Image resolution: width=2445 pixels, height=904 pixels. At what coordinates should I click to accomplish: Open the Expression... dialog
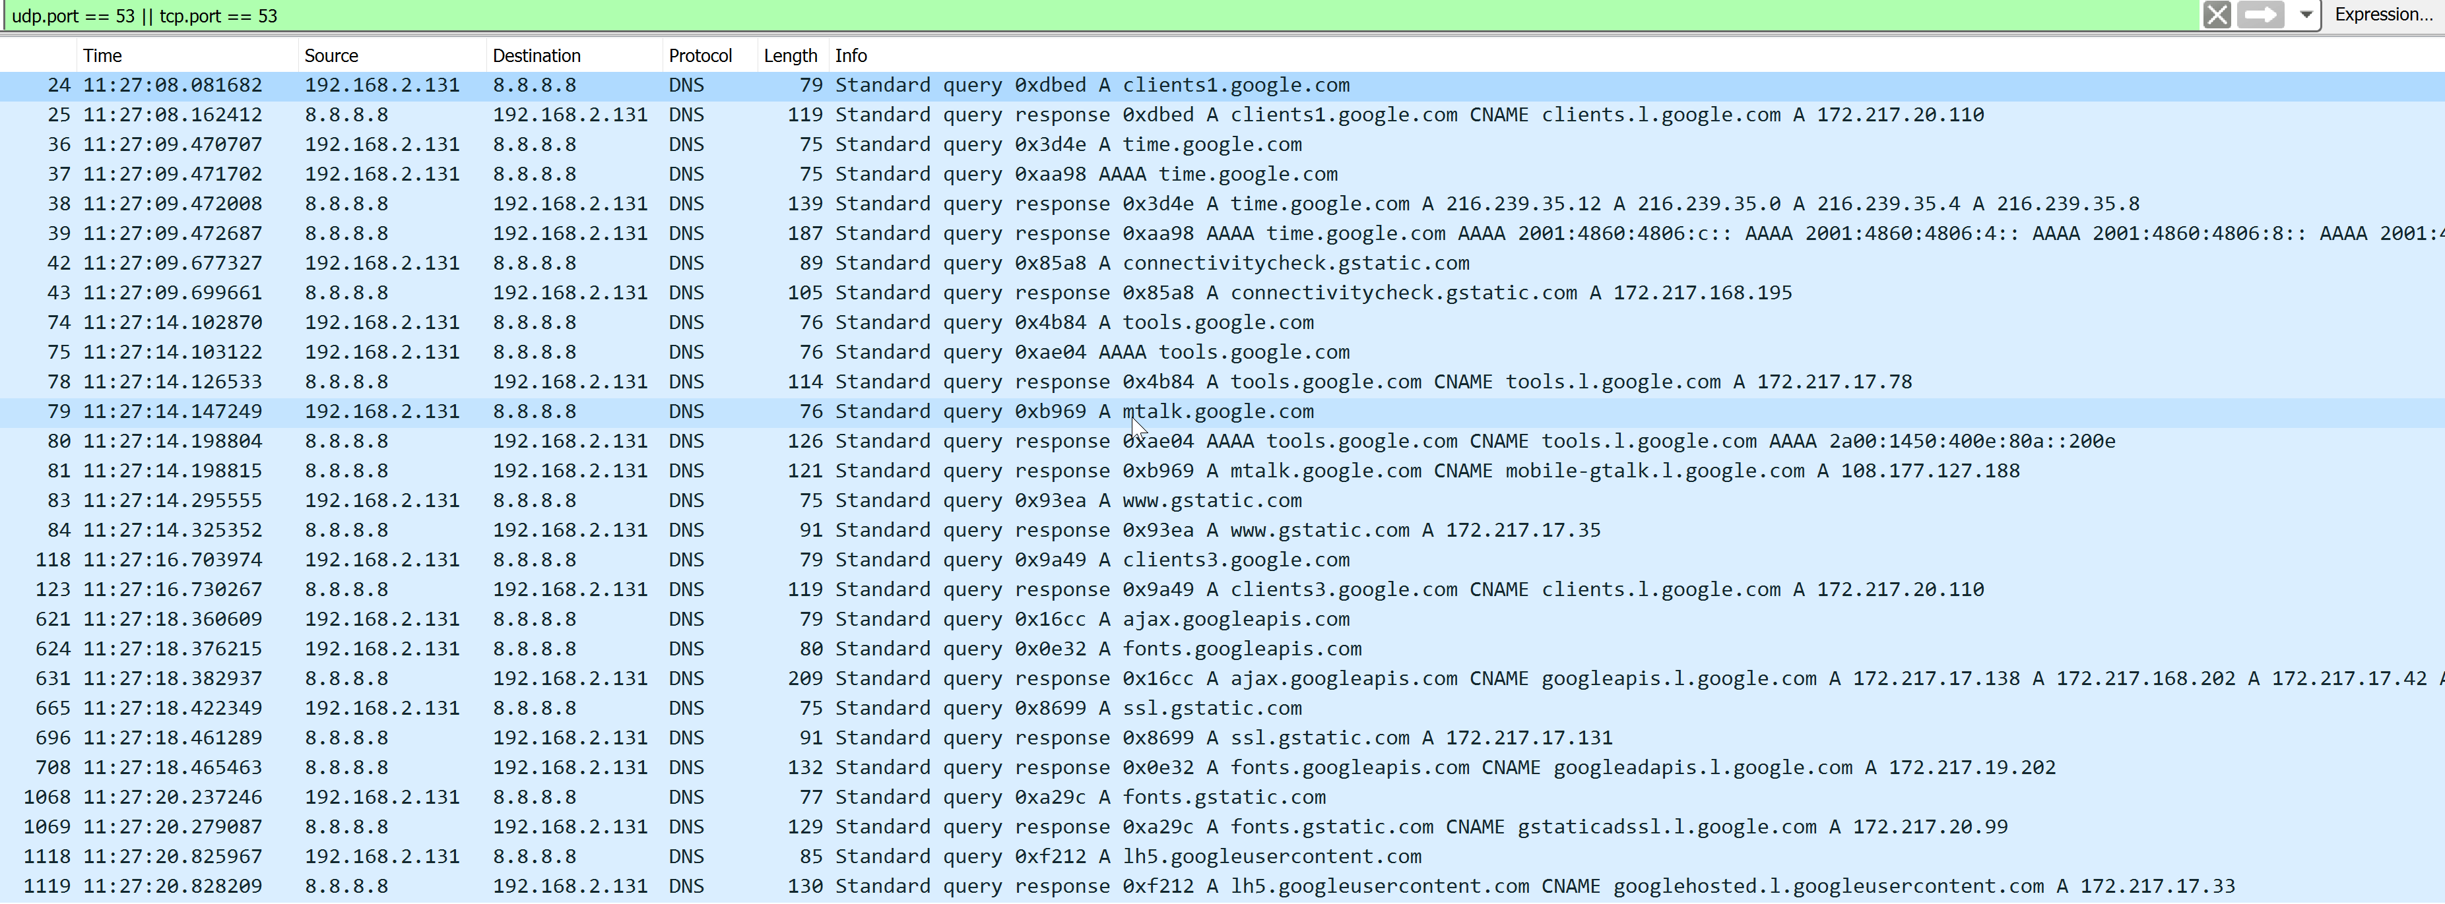click(2382, 15)
